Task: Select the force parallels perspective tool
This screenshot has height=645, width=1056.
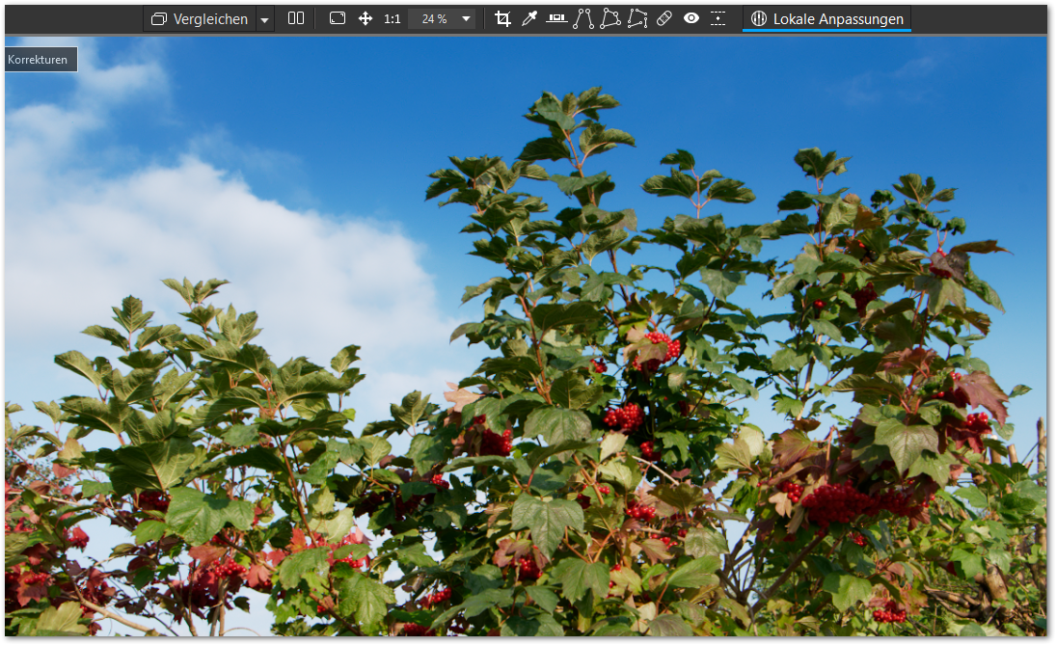Action: click(x=583, y=18)
